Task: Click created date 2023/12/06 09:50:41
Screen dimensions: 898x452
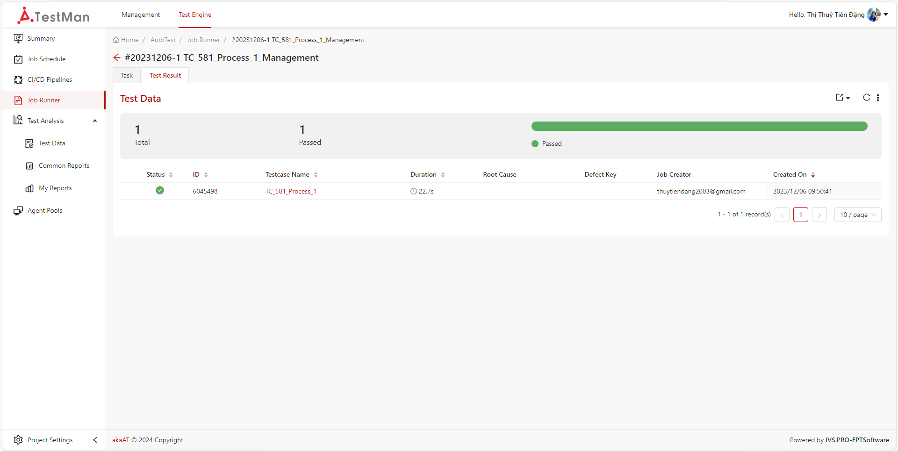Action: pos(802,191)
